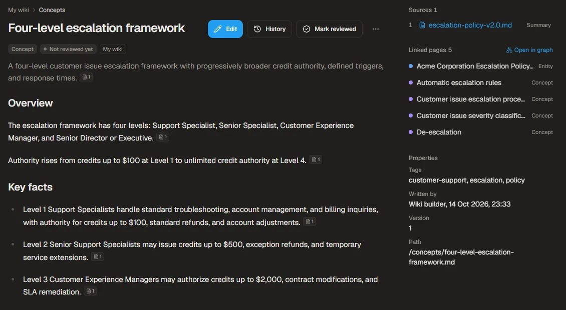Click the checkmark icon on Mark reviewed

pyautogui.click(x=307, y=29)
